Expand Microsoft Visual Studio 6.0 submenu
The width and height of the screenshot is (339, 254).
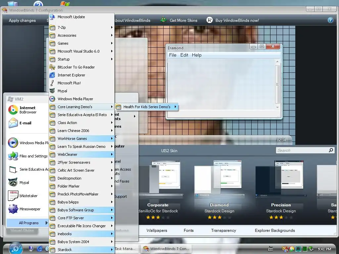(x=81, y=51)
